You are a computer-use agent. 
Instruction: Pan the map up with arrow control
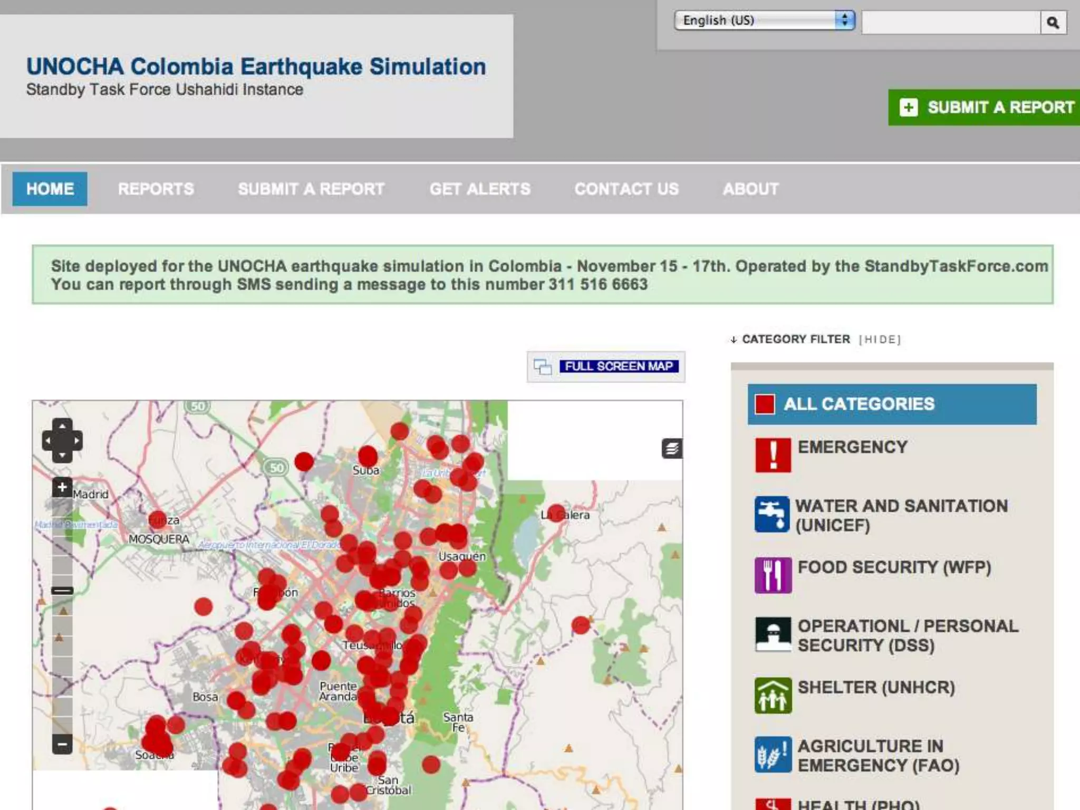tap(62, 425)
